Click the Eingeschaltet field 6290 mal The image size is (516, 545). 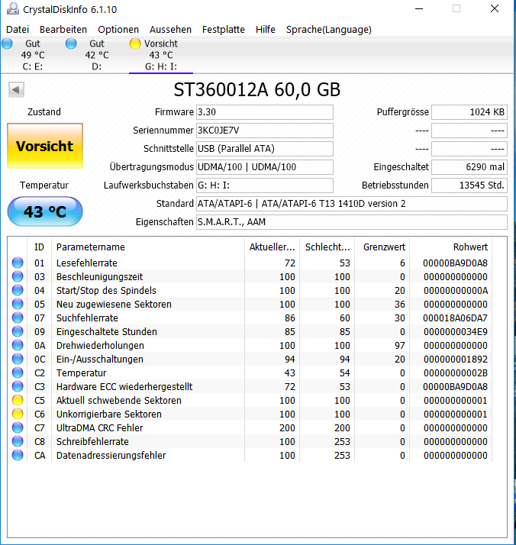[x=469, y=167]
